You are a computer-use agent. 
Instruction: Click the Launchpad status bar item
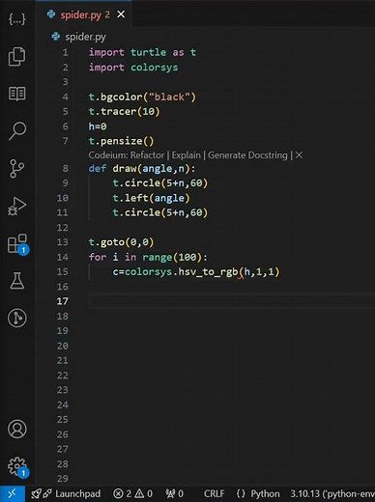pos(66,493)
